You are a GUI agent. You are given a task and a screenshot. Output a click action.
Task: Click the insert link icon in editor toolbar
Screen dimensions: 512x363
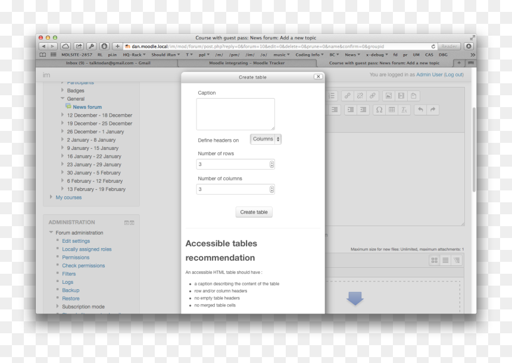tap(348, 96)
